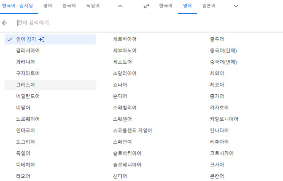This screenshot has height=181, width=283.
Task: Choose 스페인어 from the list
Action: pos(122,142)
